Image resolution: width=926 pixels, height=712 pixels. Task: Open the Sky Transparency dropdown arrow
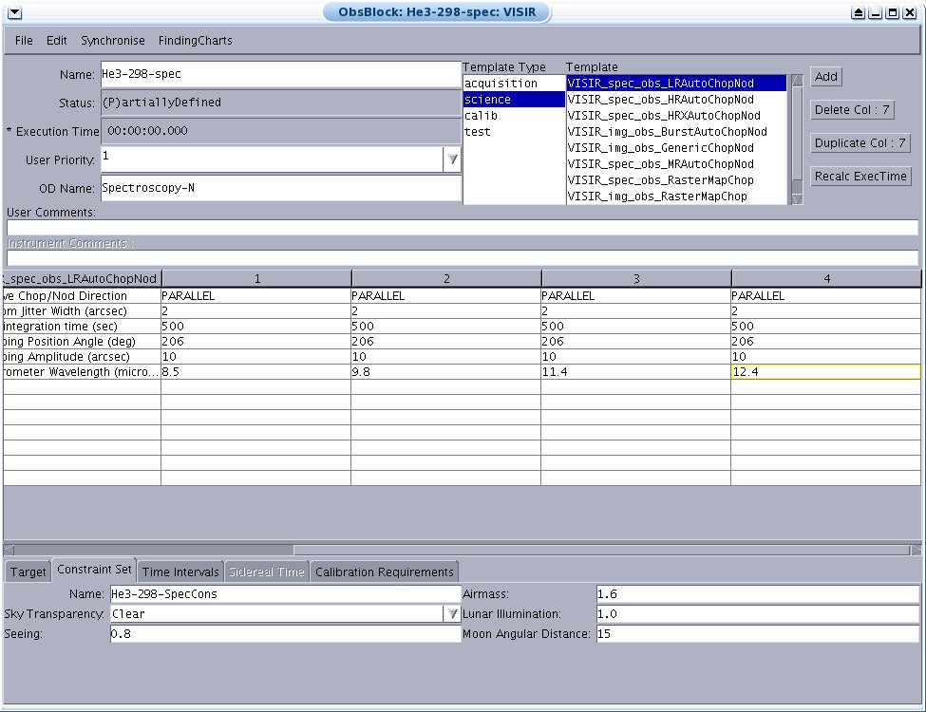[x=452, y=614]
